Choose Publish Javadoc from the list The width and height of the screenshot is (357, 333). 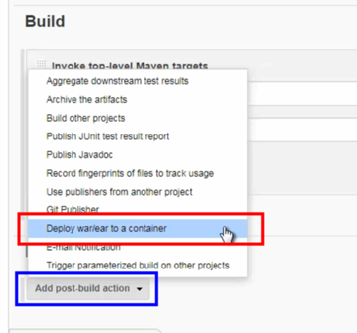[79, 154]
